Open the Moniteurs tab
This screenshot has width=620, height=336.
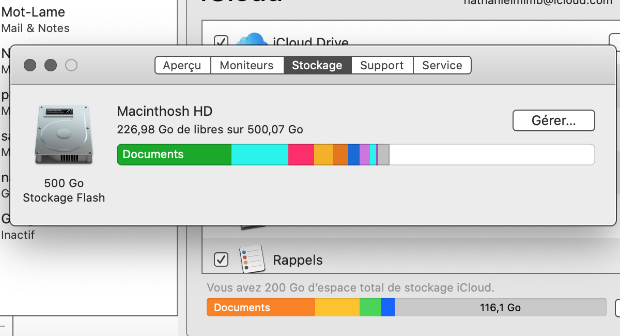click(246, 66)
